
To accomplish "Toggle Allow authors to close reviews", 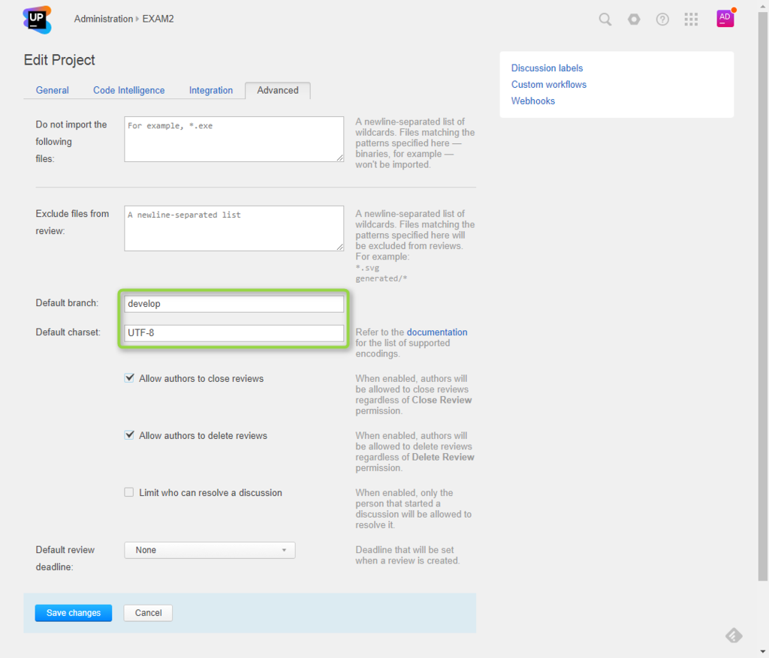I will coord(129,377).
